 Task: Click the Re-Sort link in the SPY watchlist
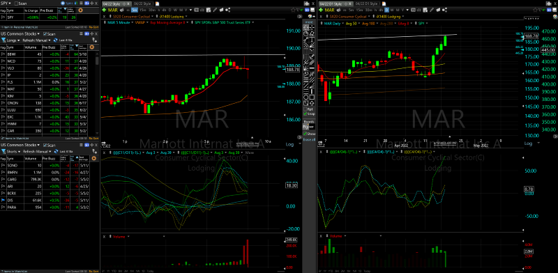coord(93,27)
